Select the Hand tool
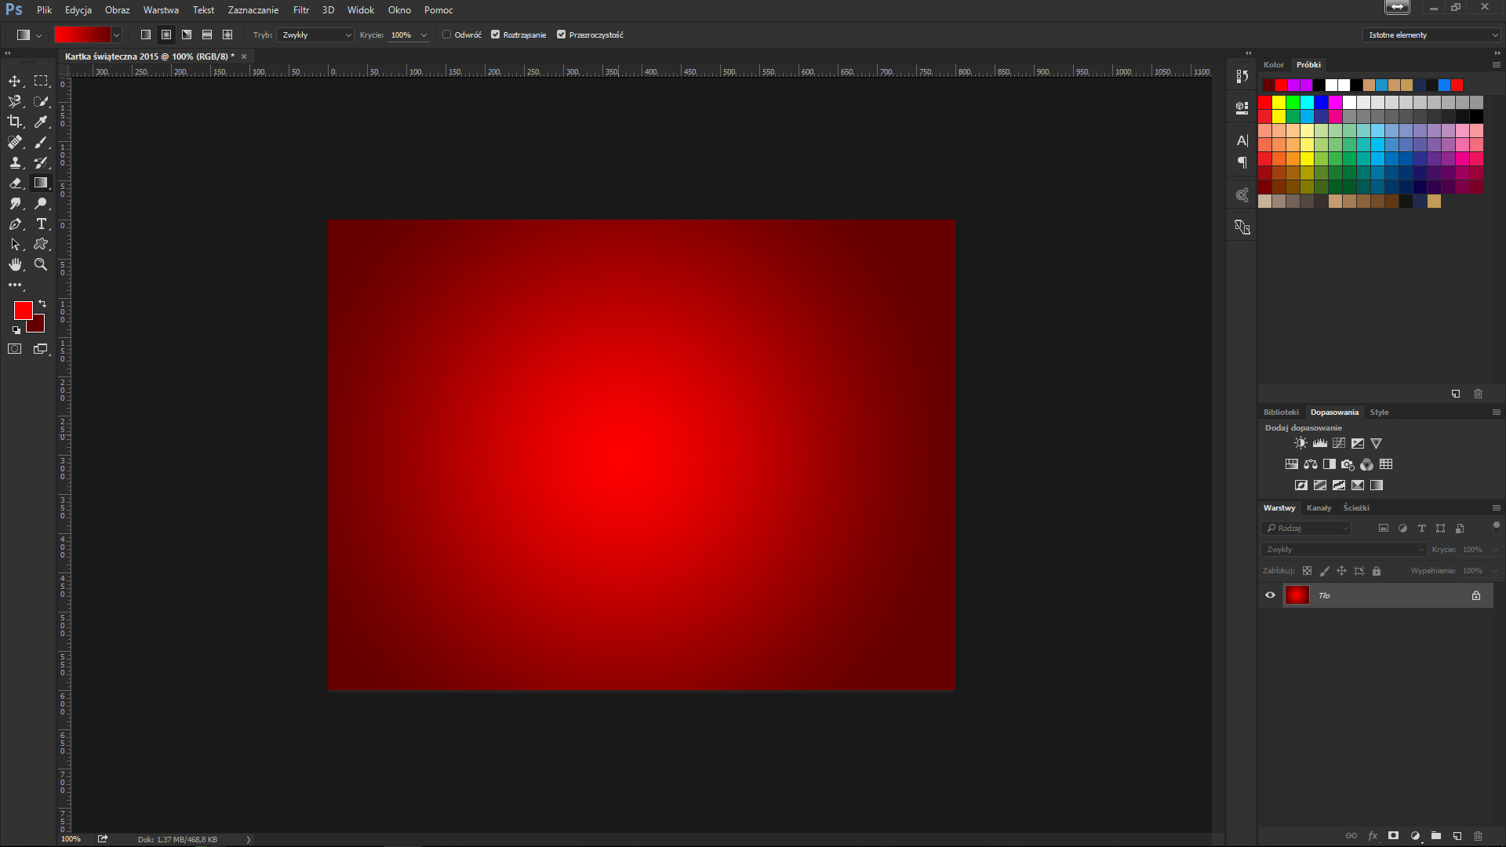 [15, 264]
